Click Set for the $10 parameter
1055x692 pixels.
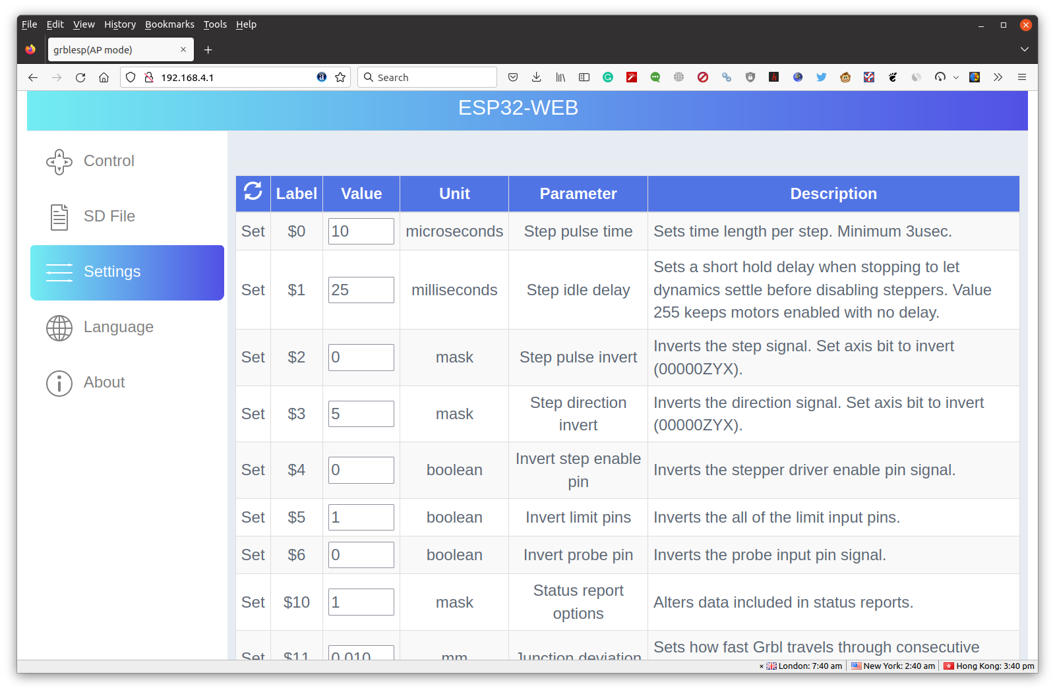[253, 602]
